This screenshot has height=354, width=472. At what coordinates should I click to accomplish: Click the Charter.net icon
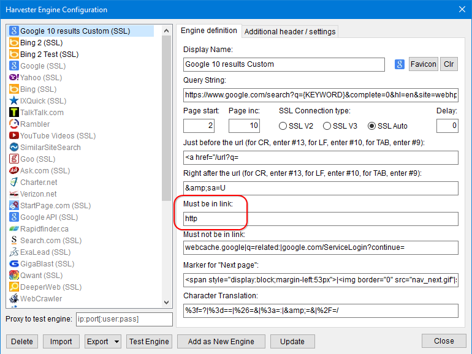14,183
